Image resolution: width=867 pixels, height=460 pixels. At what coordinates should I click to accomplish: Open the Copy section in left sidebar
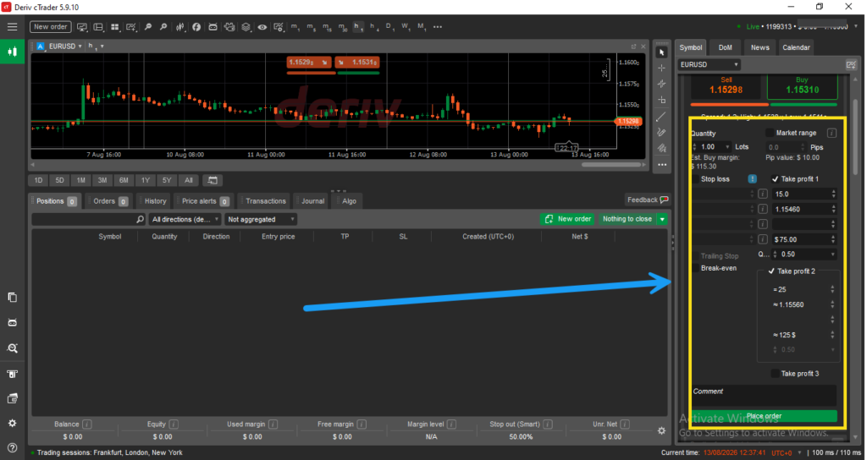click(12, 297)
